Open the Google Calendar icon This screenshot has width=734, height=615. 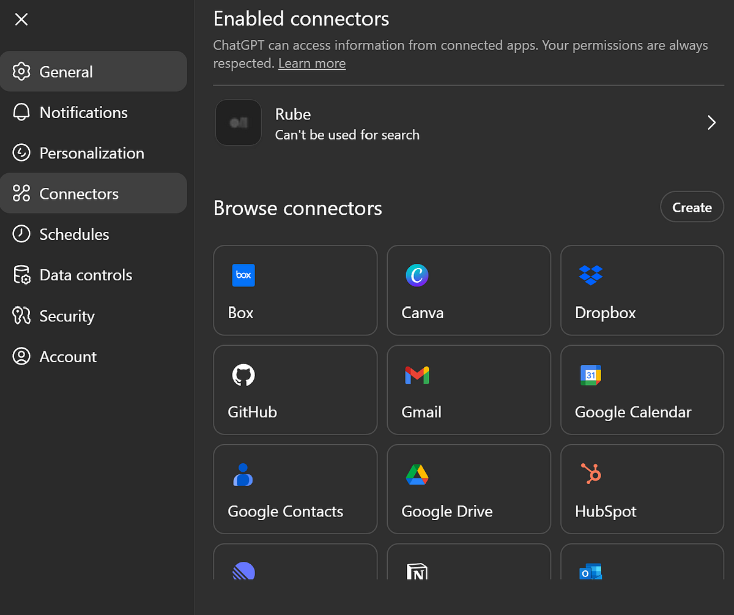[590, 375]
